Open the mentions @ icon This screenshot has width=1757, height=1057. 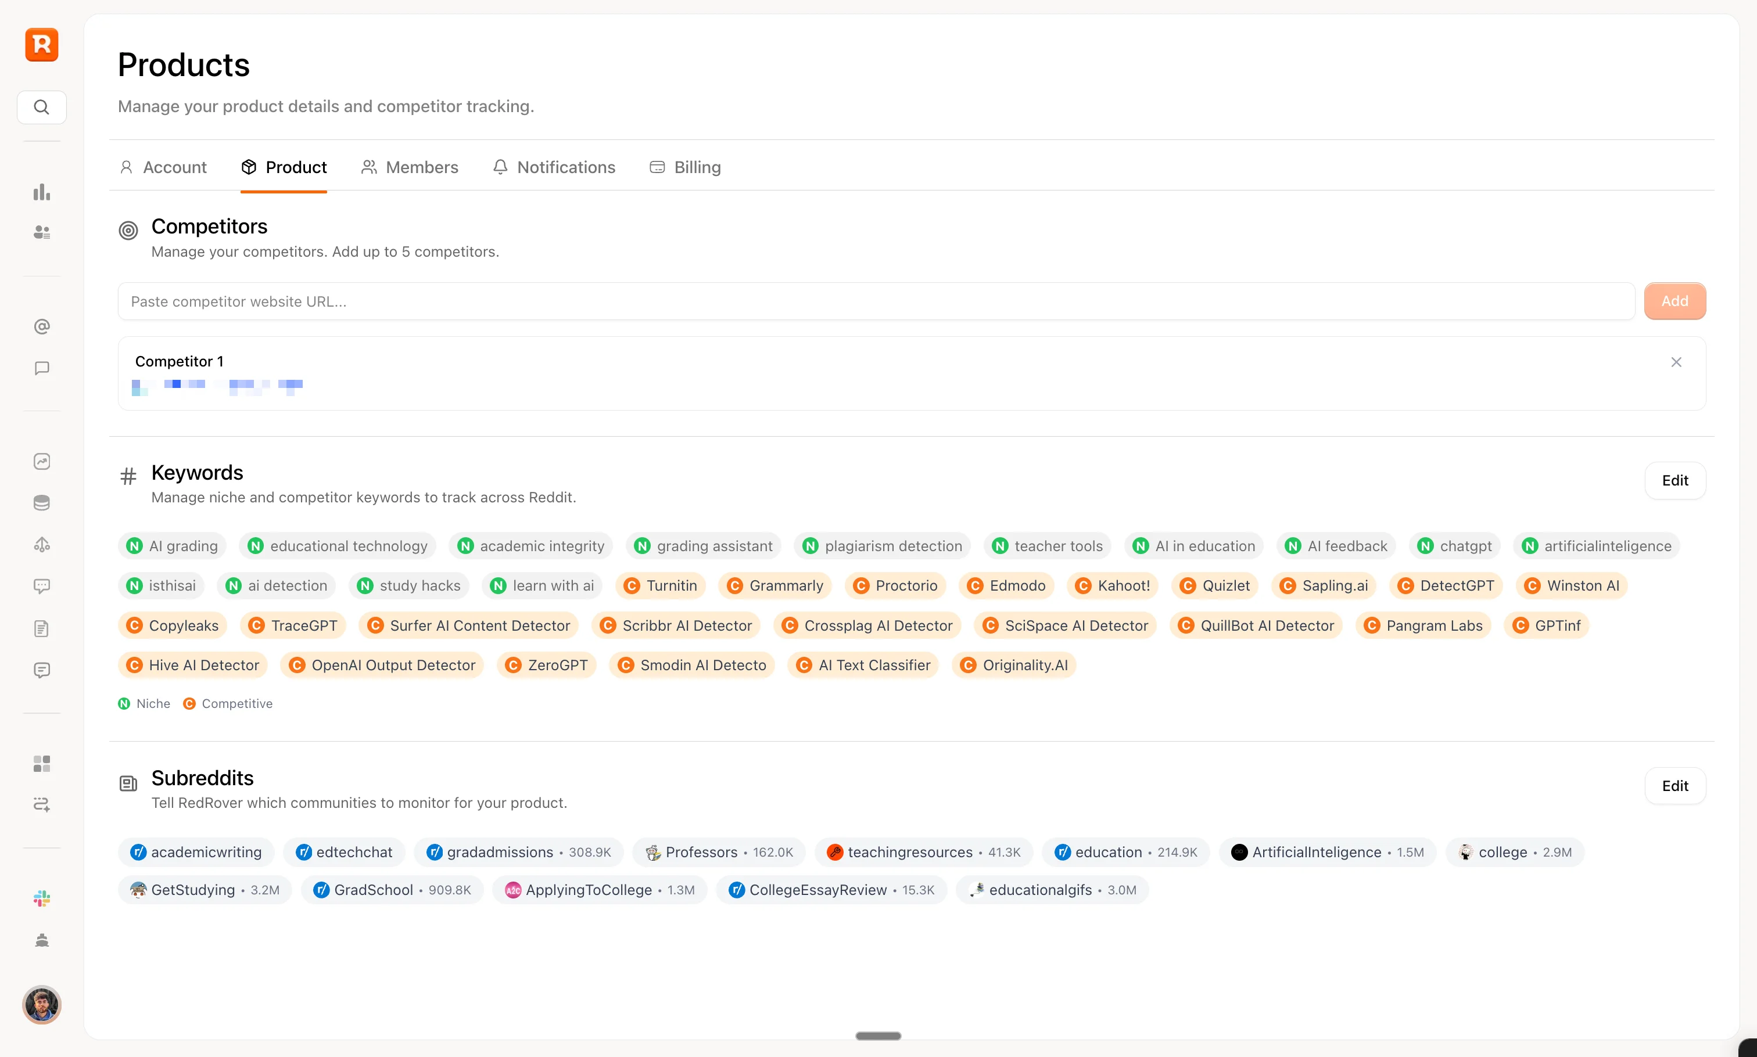click(41, 326)
